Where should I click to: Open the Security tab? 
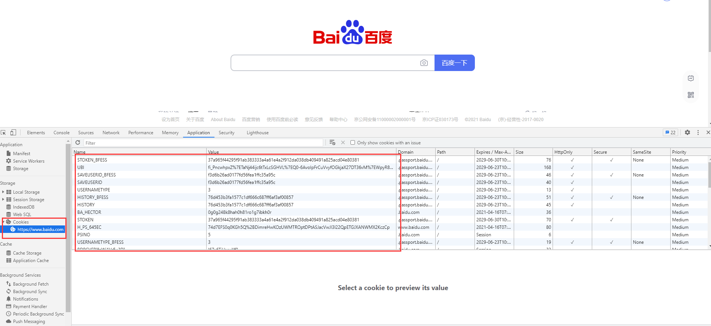click(226, 133)
